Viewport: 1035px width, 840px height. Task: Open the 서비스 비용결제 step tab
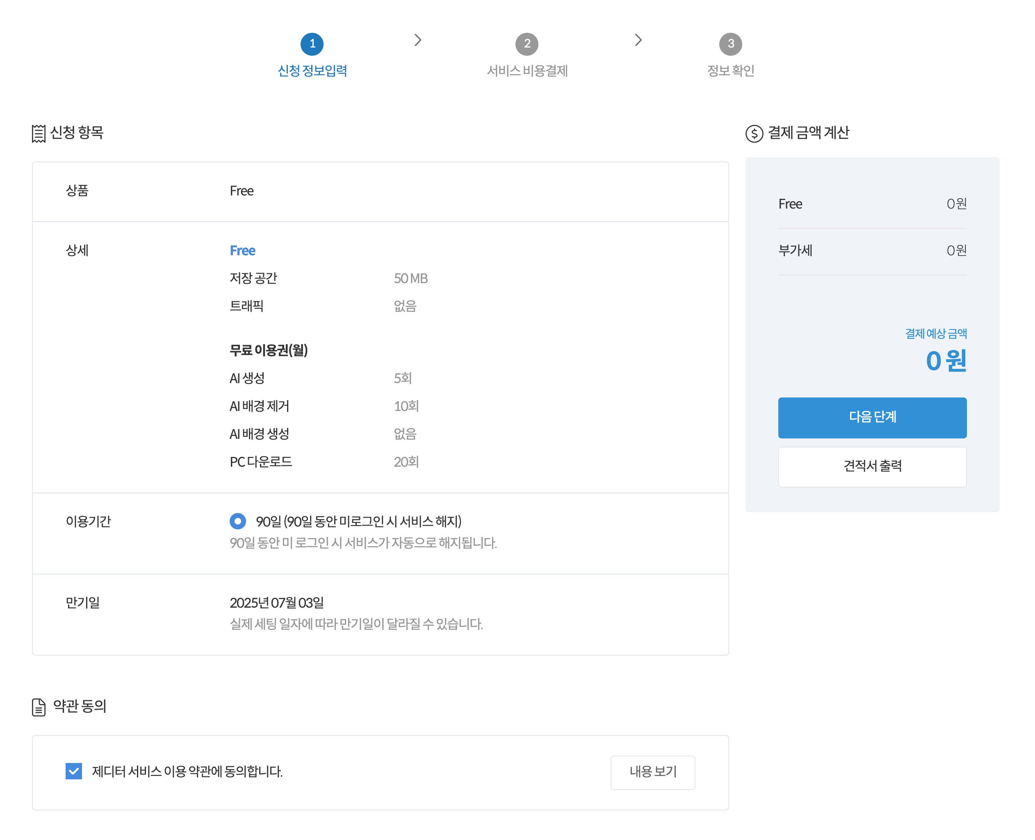(x=527, y=70)
